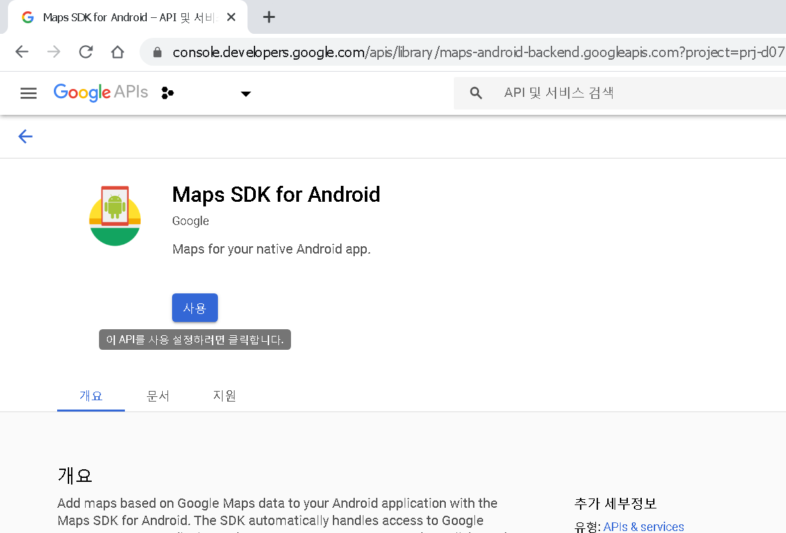Screen dimensions: 786x533
Task: Select the Maps SDK for Android browser tab
Action: tap(128, 17)
